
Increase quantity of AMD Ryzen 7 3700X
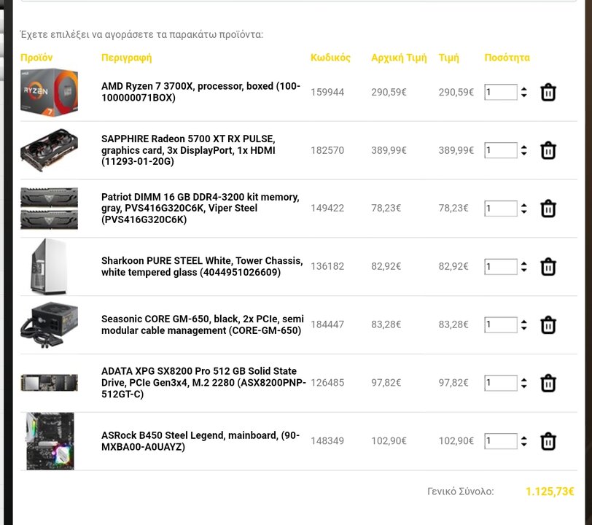pyautogui.click(x=523, y=89)
